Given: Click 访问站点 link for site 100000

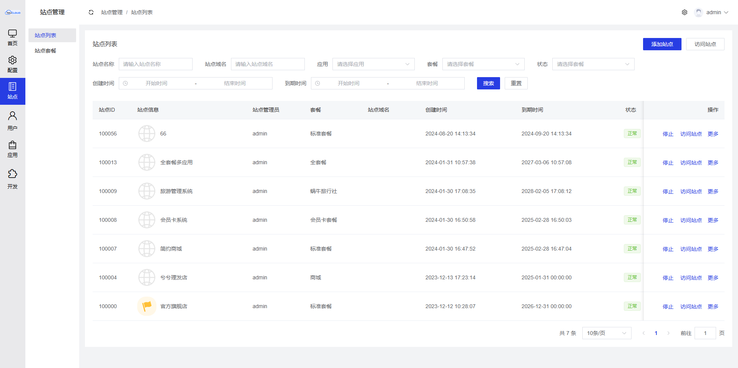Looking at the screenshot, I should click(x=691, y=307).
